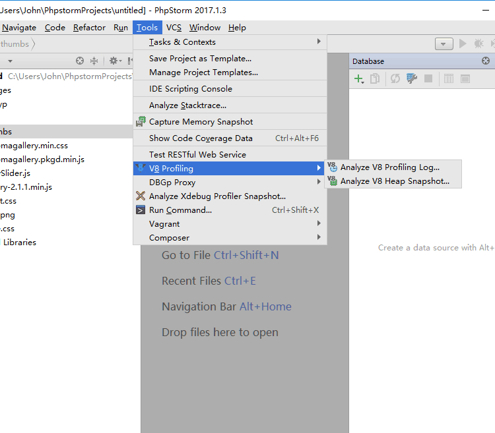Click the V8 Profiling menu icon

141,168
